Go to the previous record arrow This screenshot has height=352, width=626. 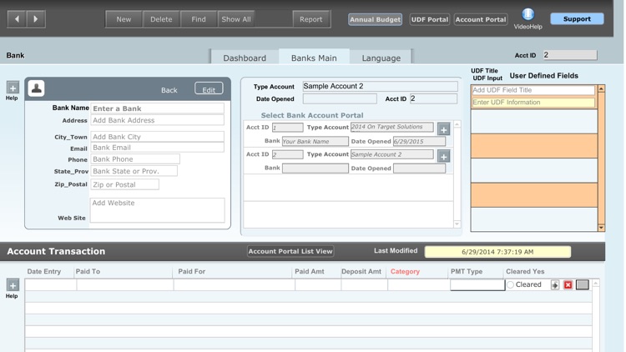tap(16, 18)
